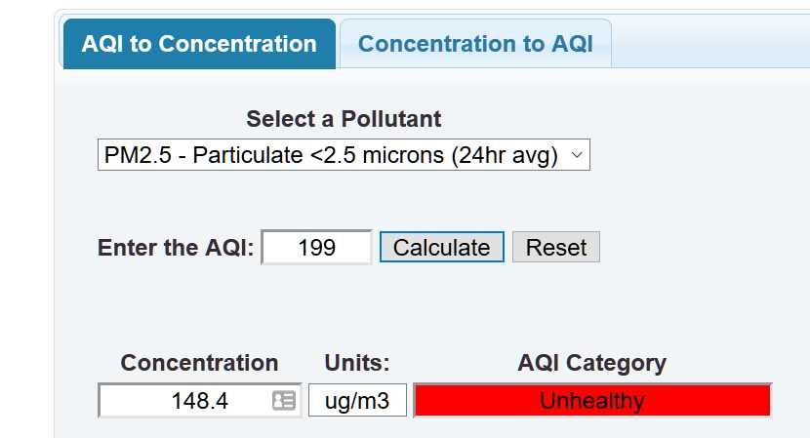Focus the AQI input field showing 199
Screen dimensions: 810x438
[316, 247]
